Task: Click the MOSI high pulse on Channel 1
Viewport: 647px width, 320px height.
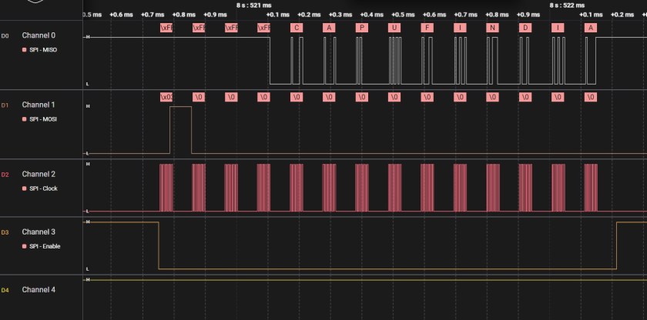Action: tap(181, 130)
